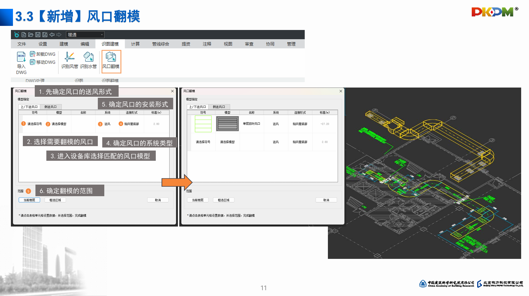Click the 符号 column header in the filled-in dialog
The height and width of the screenshot is (296, 529).
203,112
